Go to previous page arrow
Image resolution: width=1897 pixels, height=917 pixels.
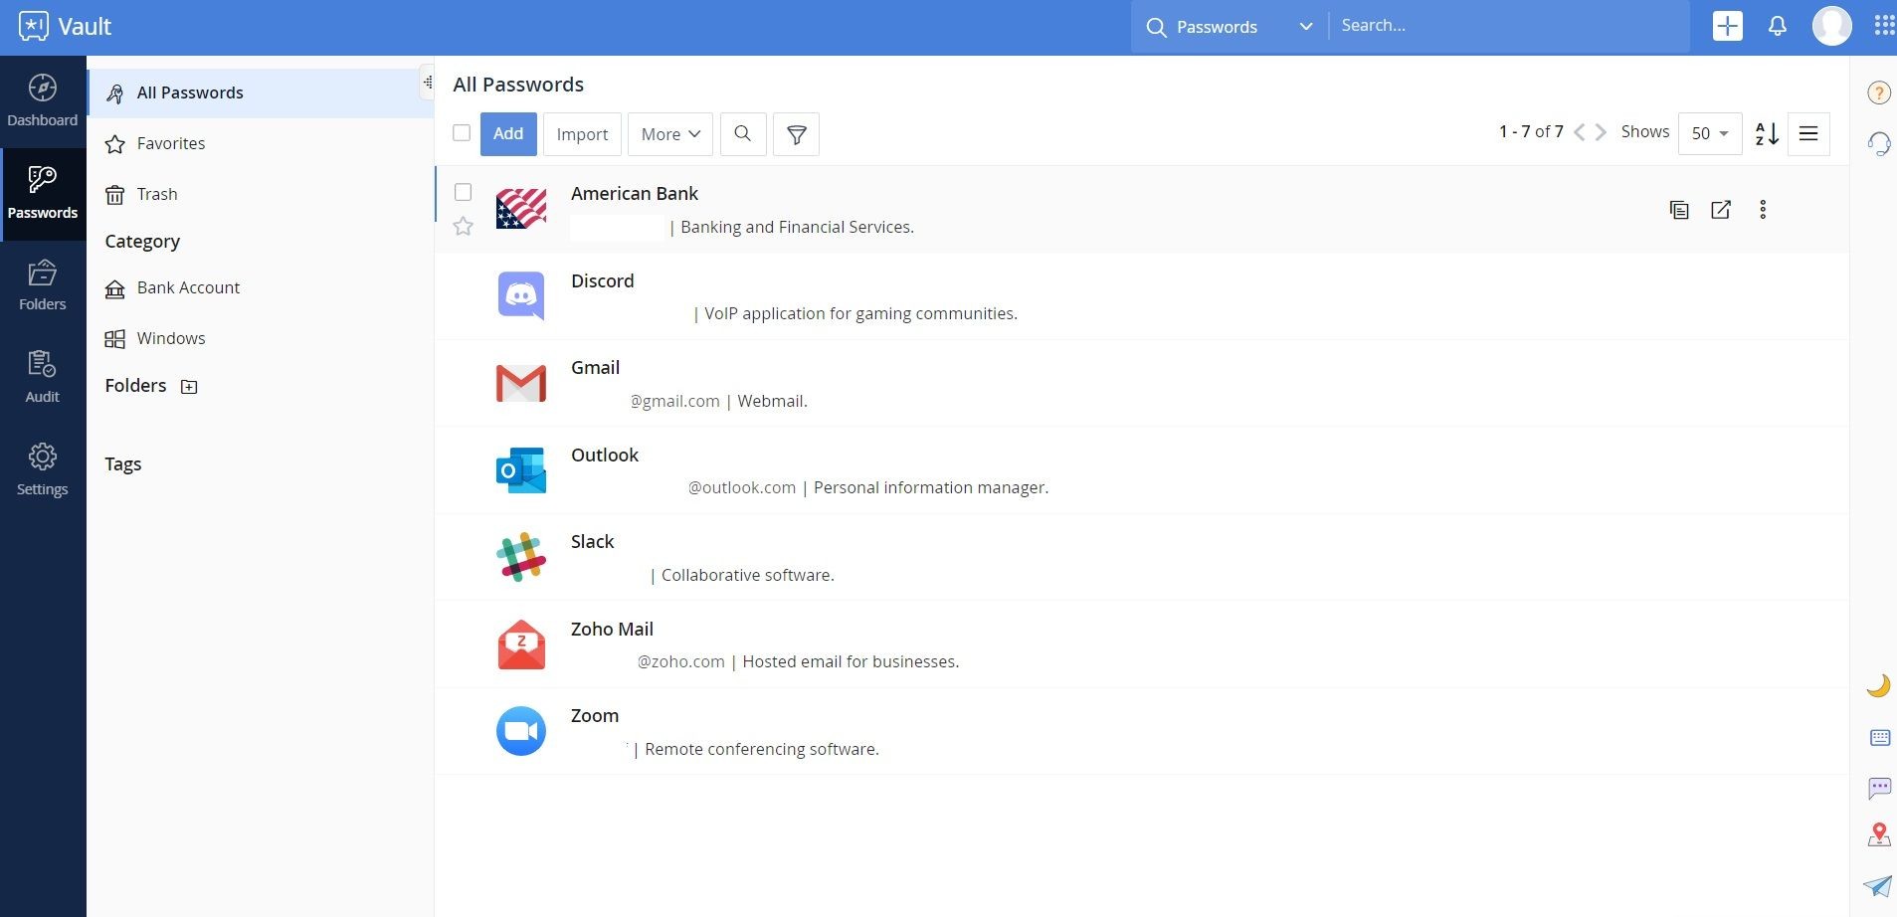tap(1580, 132)
